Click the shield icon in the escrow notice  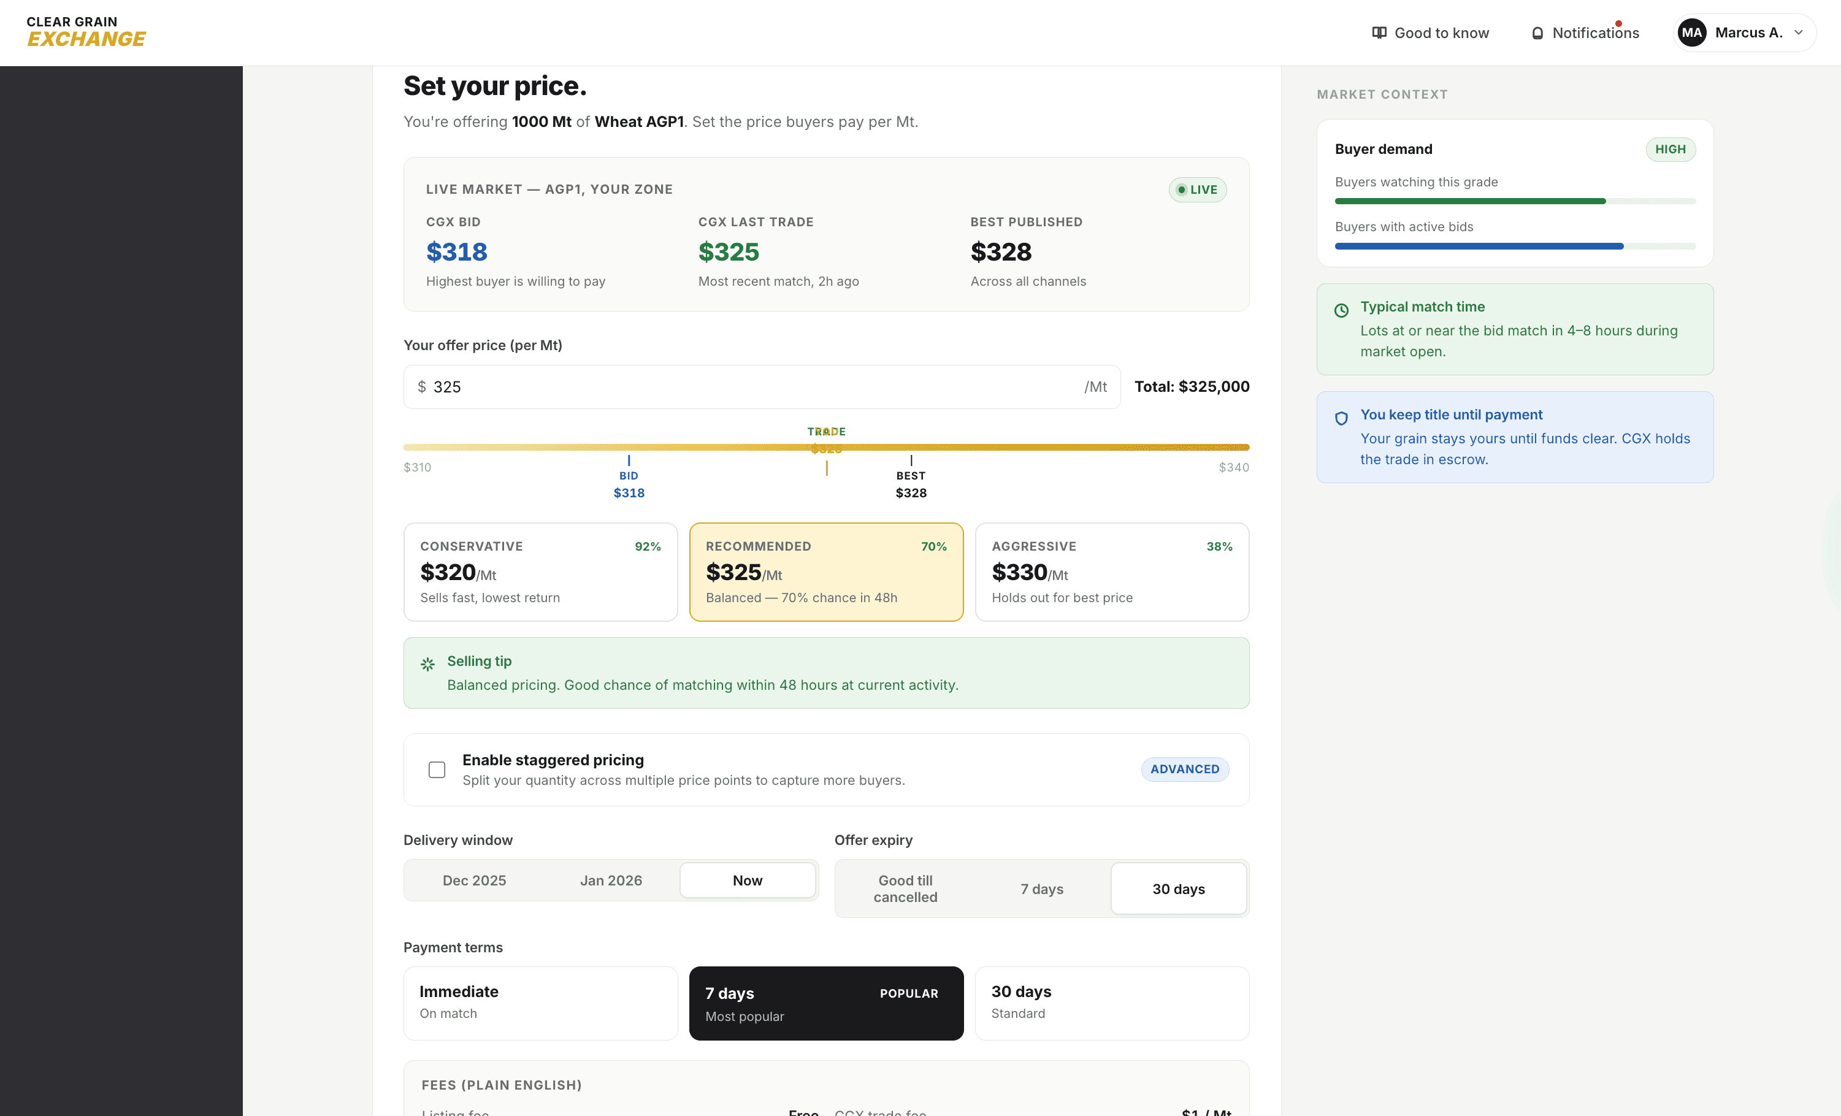pyautogui.click(x=1341, y=418)
